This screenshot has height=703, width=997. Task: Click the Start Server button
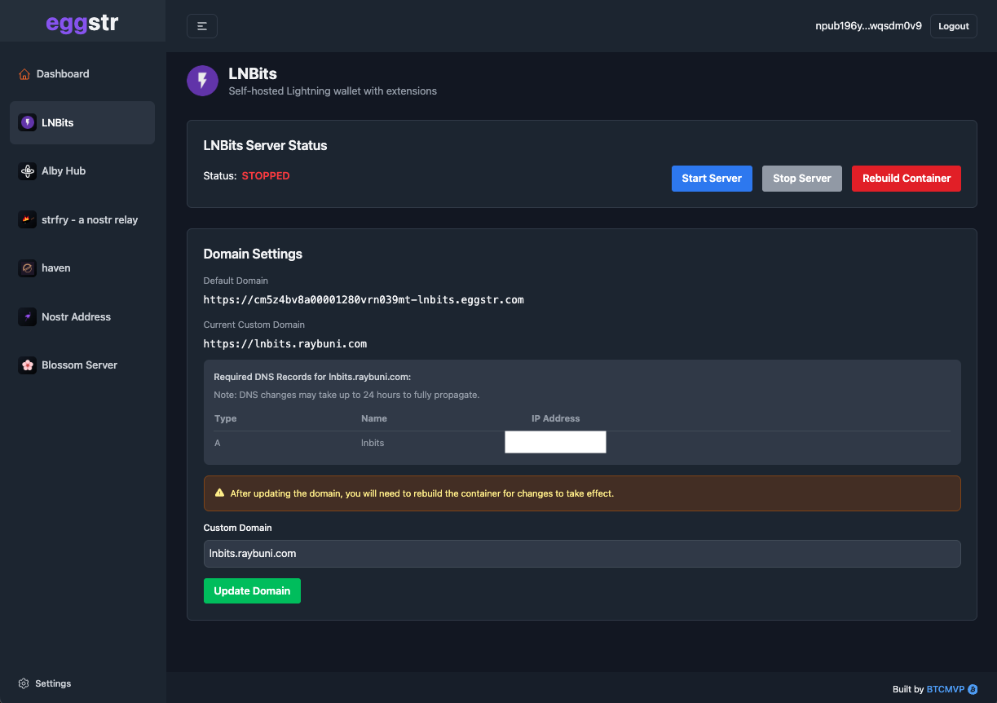point(712,178)
